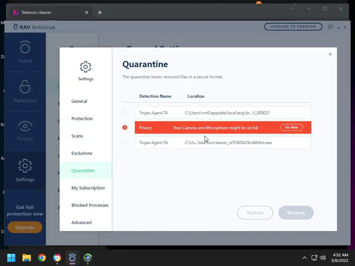Open Windows Start menu
The width and height of the screenshot is (355, 266).
11,258
